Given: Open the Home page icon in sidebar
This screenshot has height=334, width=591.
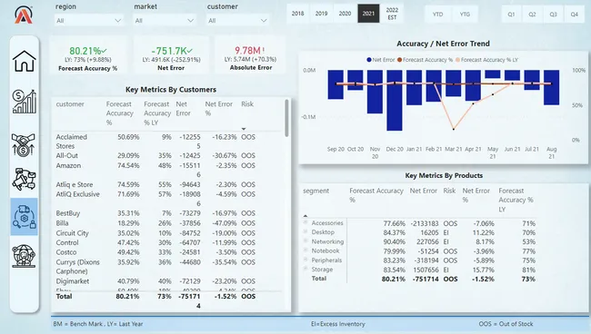Looking at the screenshot, I should pos(25,61).
